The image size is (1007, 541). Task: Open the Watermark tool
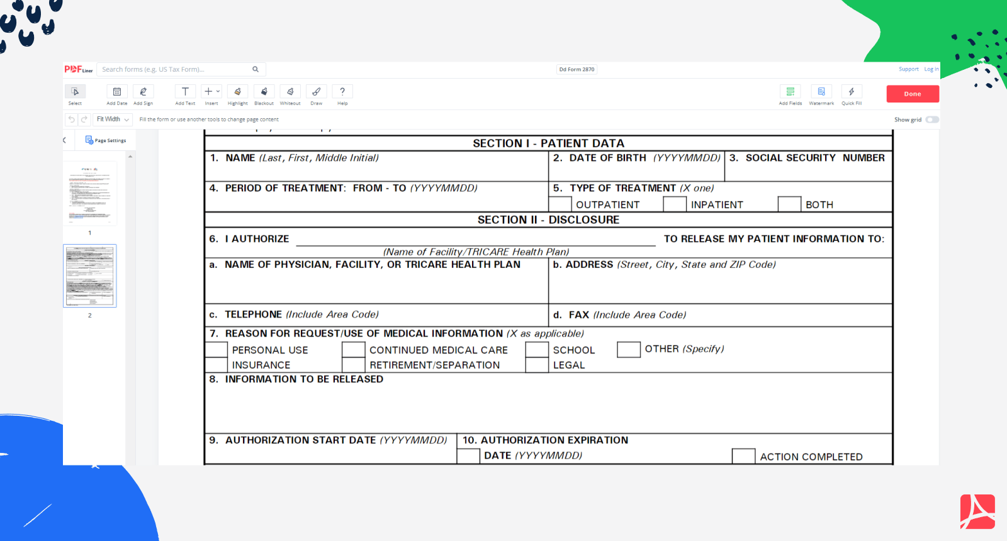point(821,94)
